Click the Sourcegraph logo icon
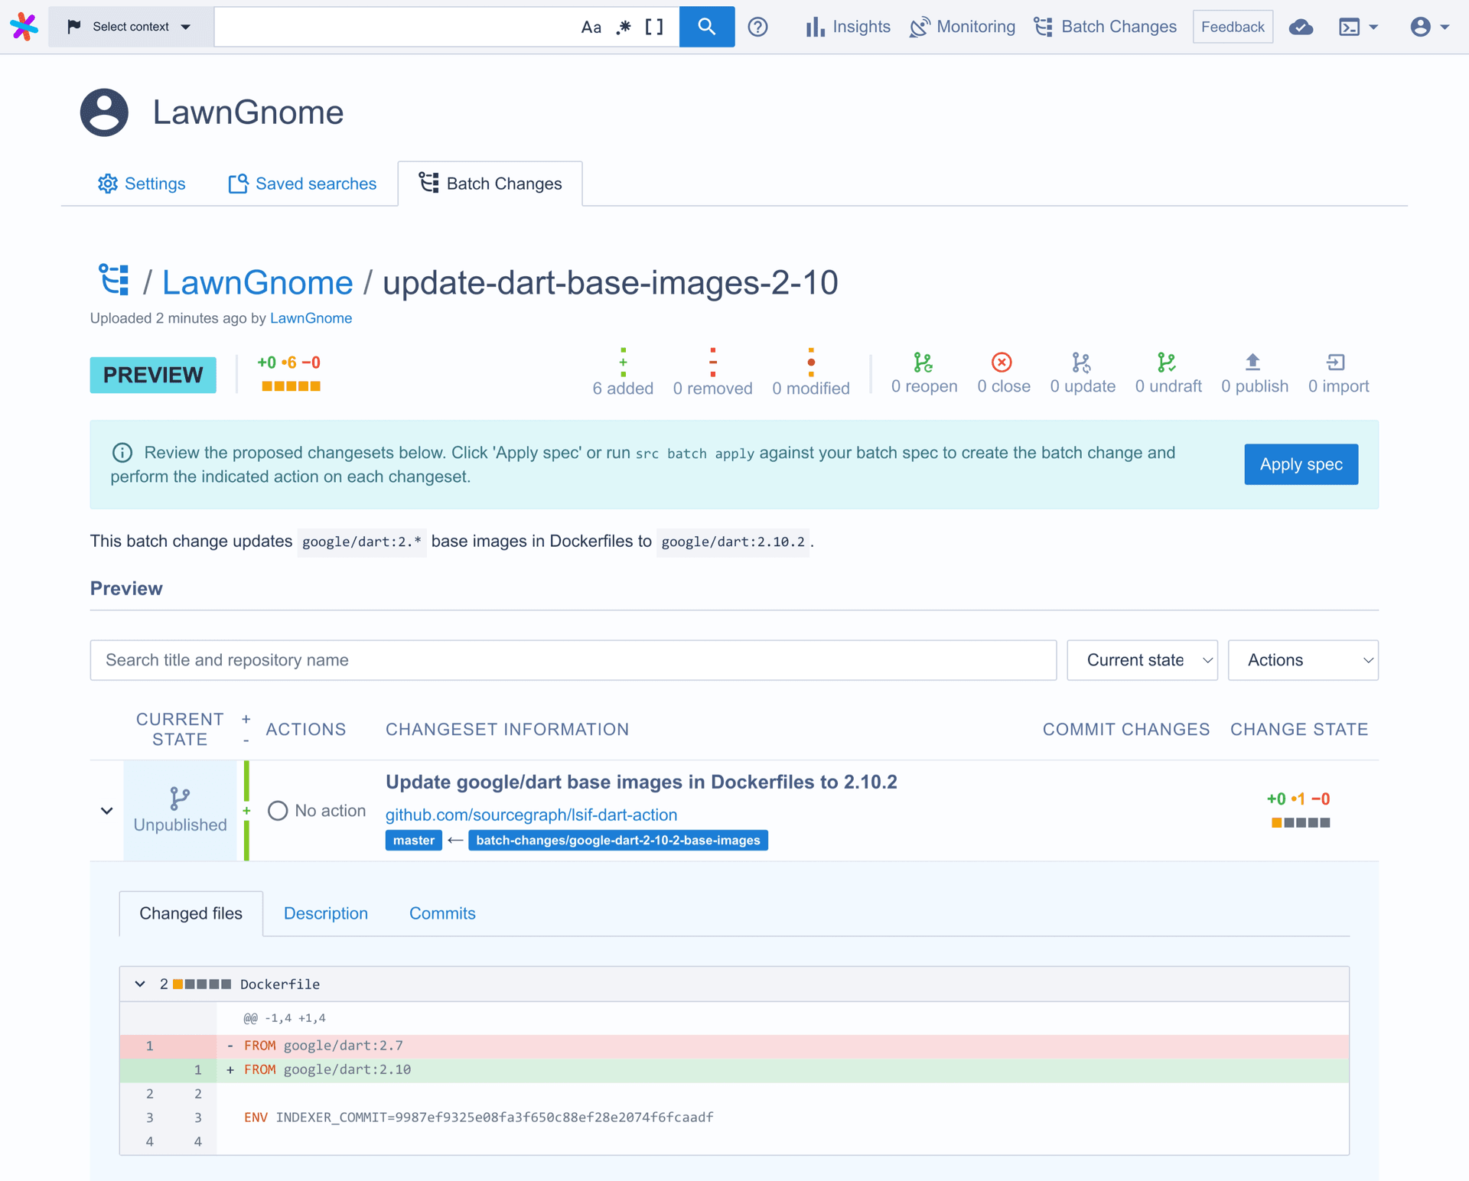Screen dimensions: 1469x1181 (24, 27)
